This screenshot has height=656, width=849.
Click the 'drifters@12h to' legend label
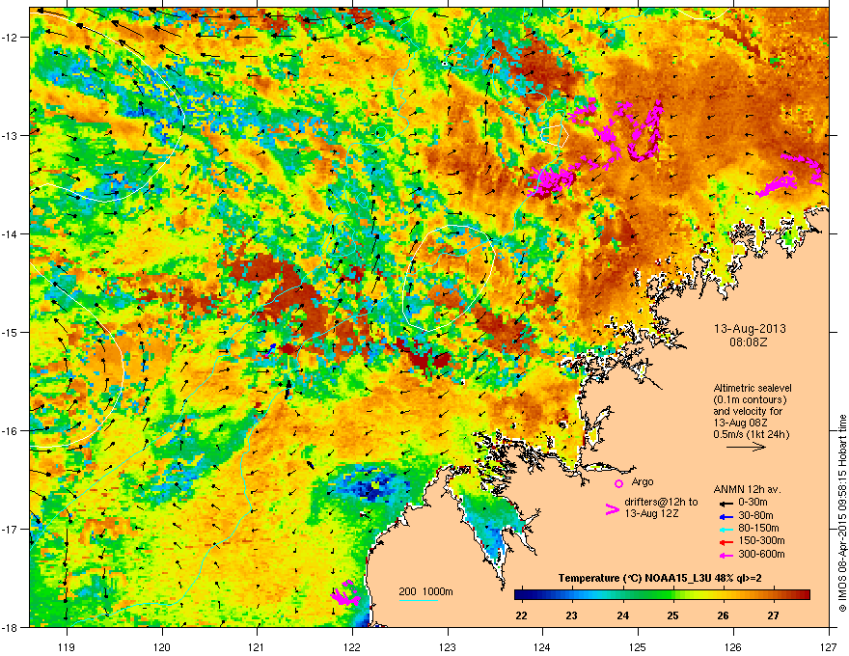point(661,503)
